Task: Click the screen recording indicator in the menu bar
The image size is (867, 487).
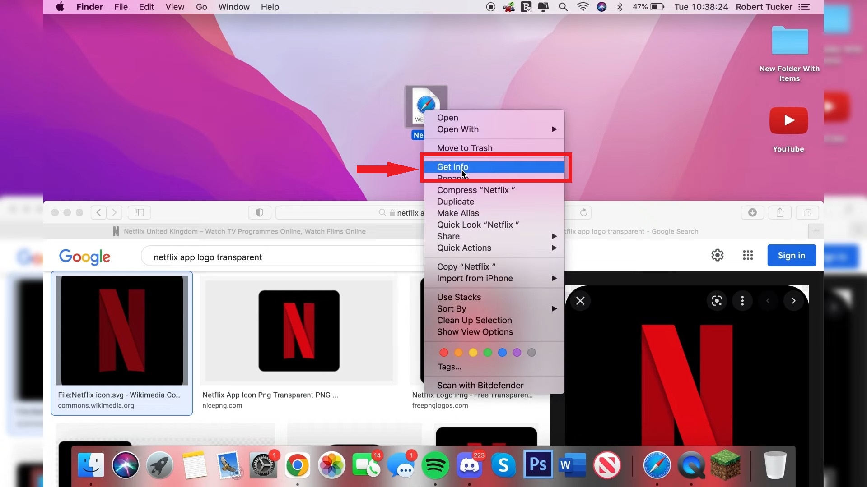Action: pyautogui.click(x=490, y=7)
